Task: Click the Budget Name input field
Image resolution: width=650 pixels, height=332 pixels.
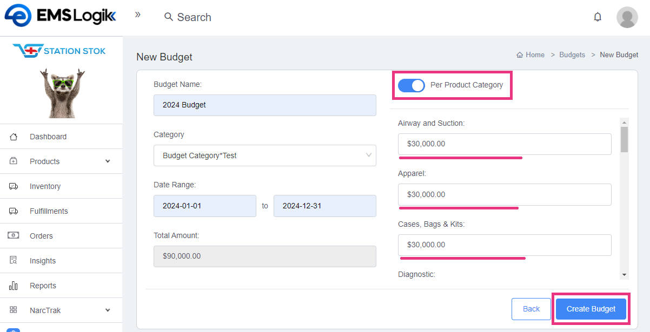Action: (x=264, y=105)
